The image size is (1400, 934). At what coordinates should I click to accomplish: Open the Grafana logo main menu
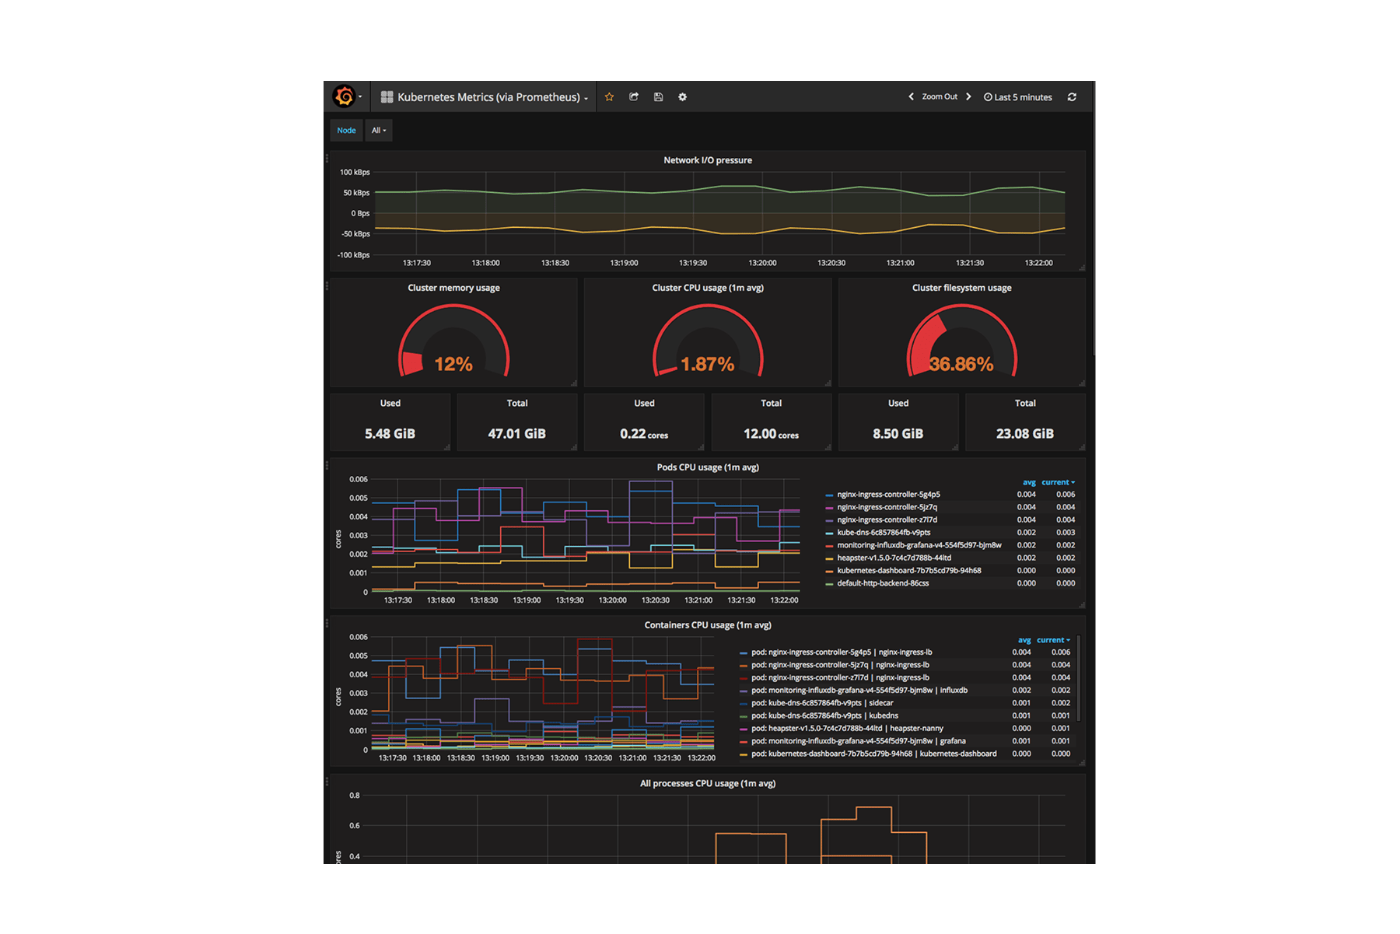[x=347, y=96]
